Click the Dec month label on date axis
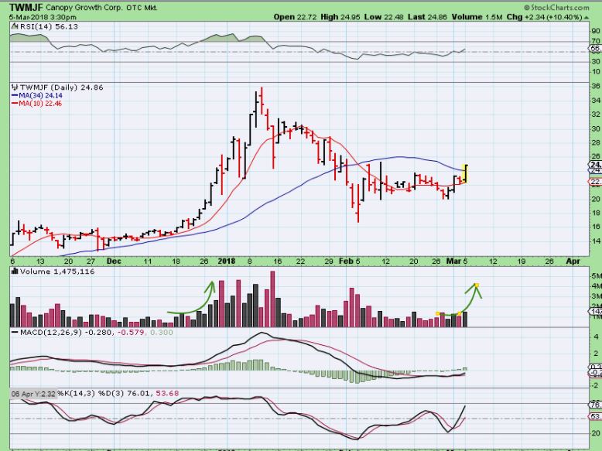The width and height of the screenshot is (602, 451). (x=114, y=261)
